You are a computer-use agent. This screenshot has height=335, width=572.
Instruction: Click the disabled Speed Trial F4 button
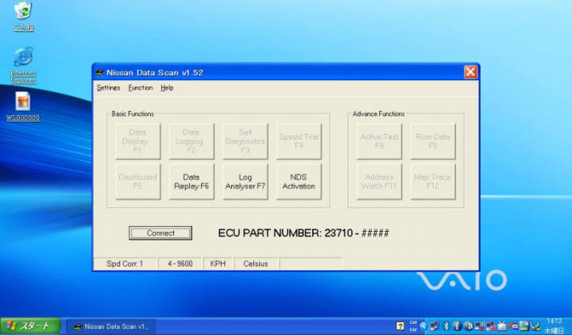[299, 141]
